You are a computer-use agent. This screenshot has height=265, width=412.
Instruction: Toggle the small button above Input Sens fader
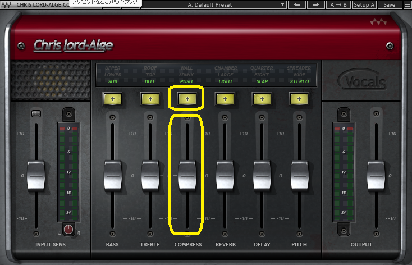[x=36, y=115]
